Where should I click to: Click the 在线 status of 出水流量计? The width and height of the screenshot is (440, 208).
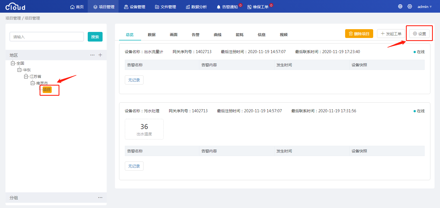[x=419, y=52]
